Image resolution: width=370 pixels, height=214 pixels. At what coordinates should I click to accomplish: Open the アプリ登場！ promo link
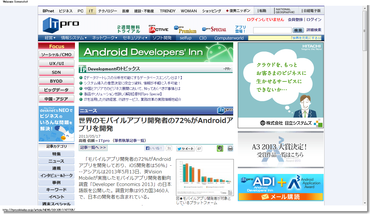(240, 29)
